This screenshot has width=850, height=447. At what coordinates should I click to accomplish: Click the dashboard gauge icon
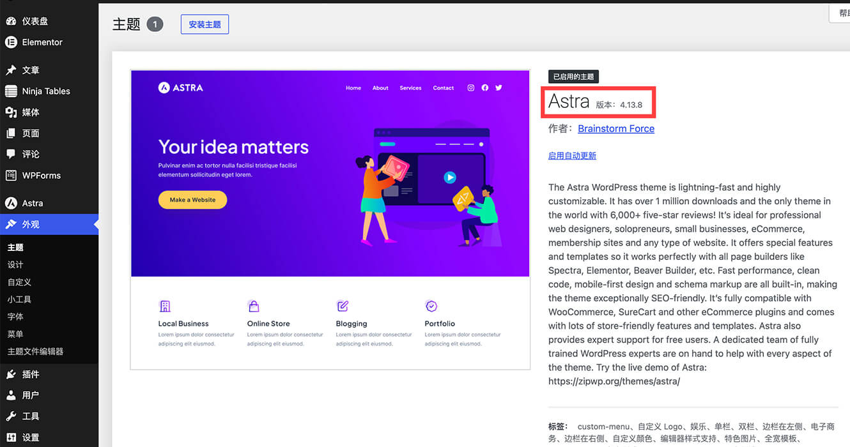point(11,21)
